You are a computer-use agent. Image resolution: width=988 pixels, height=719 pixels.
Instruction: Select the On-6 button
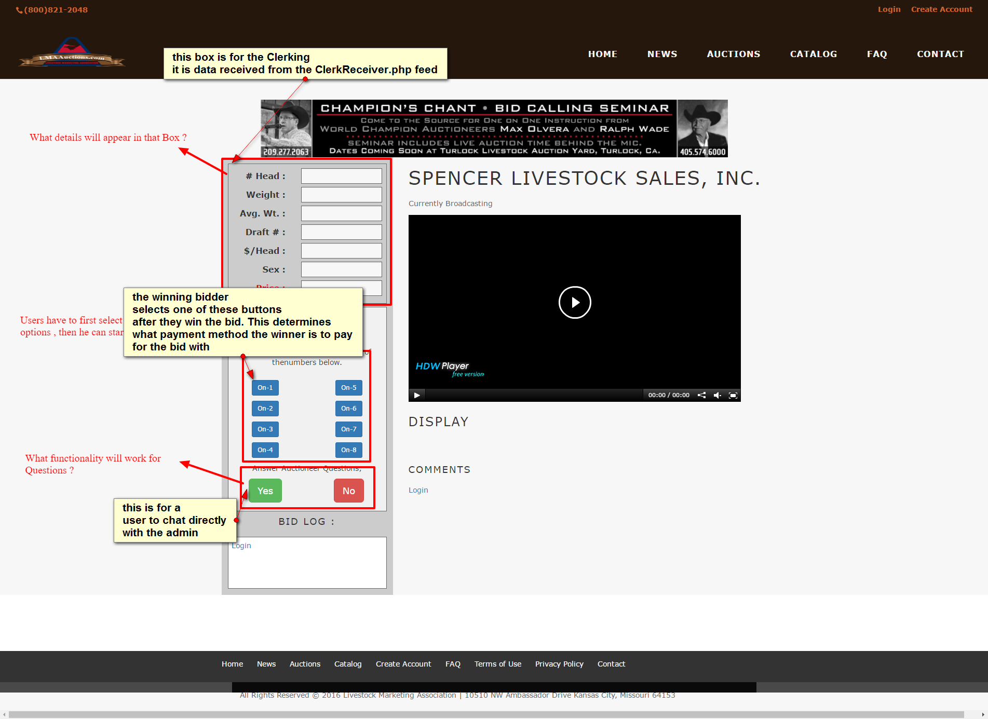click(349, 409)
